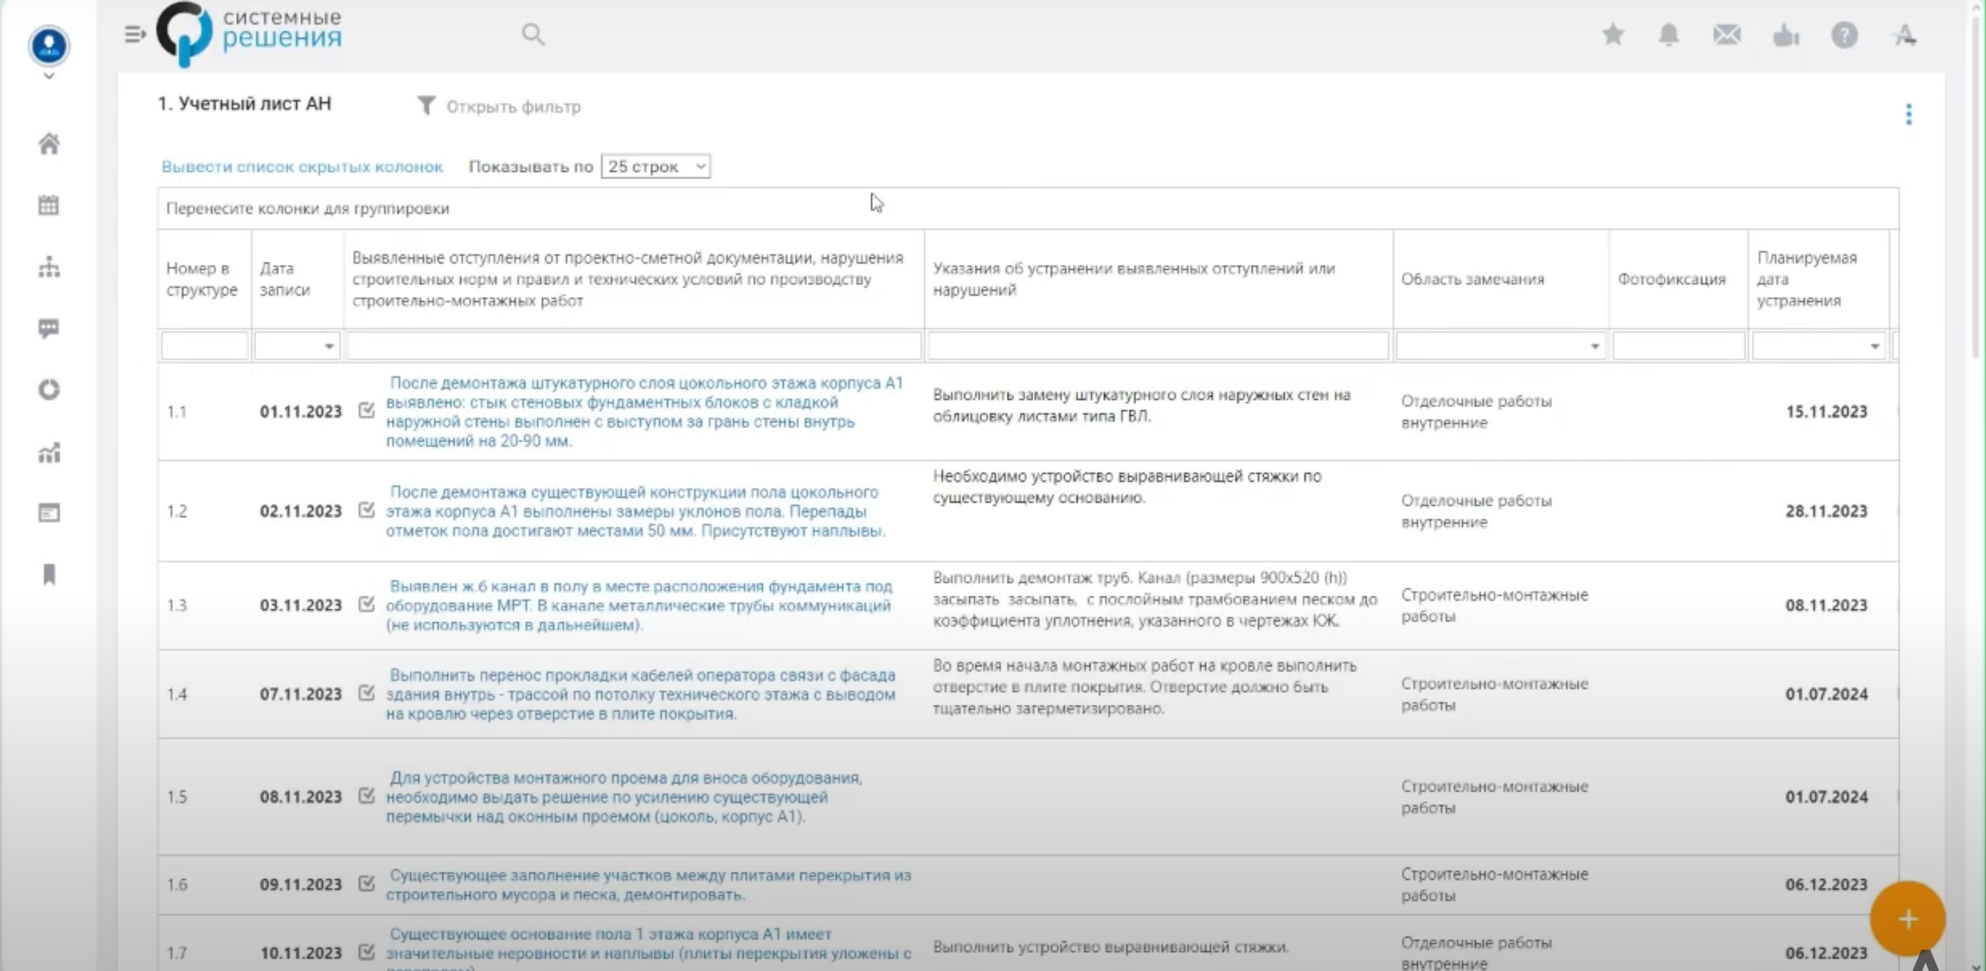Toggle the edit checkbox icon in row 1.7
Screen dimensions: 1986x971
[367, 952]
